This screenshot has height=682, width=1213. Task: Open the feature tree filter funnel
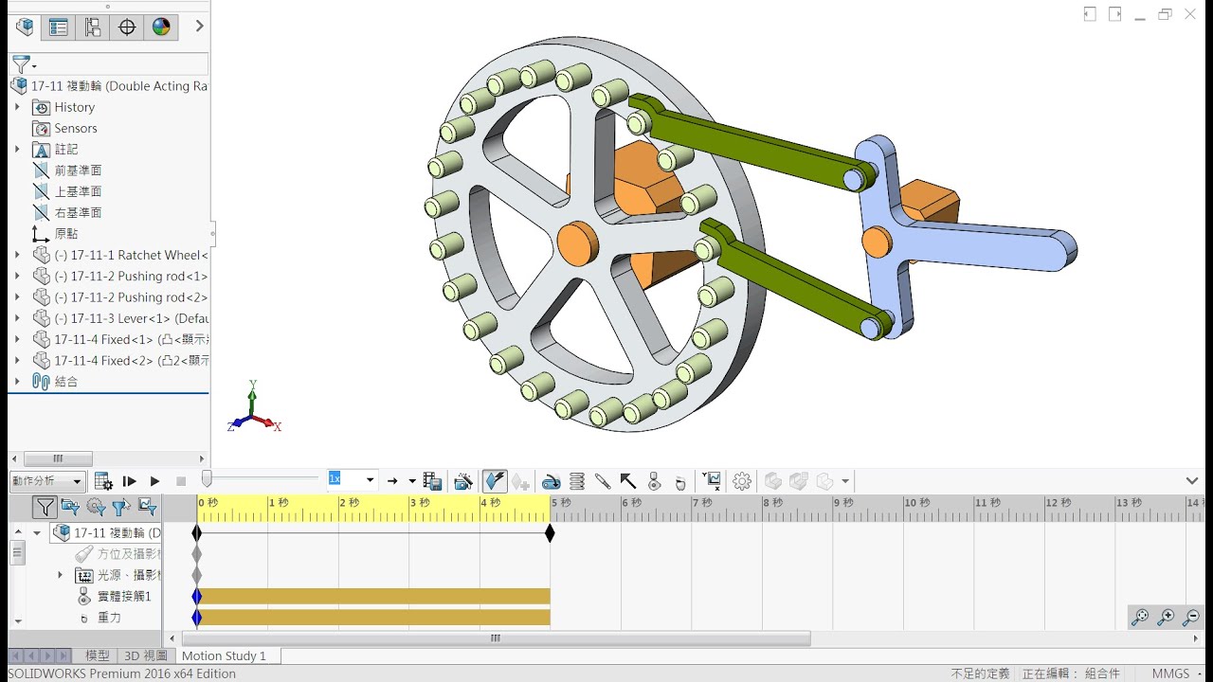point(23,64)
